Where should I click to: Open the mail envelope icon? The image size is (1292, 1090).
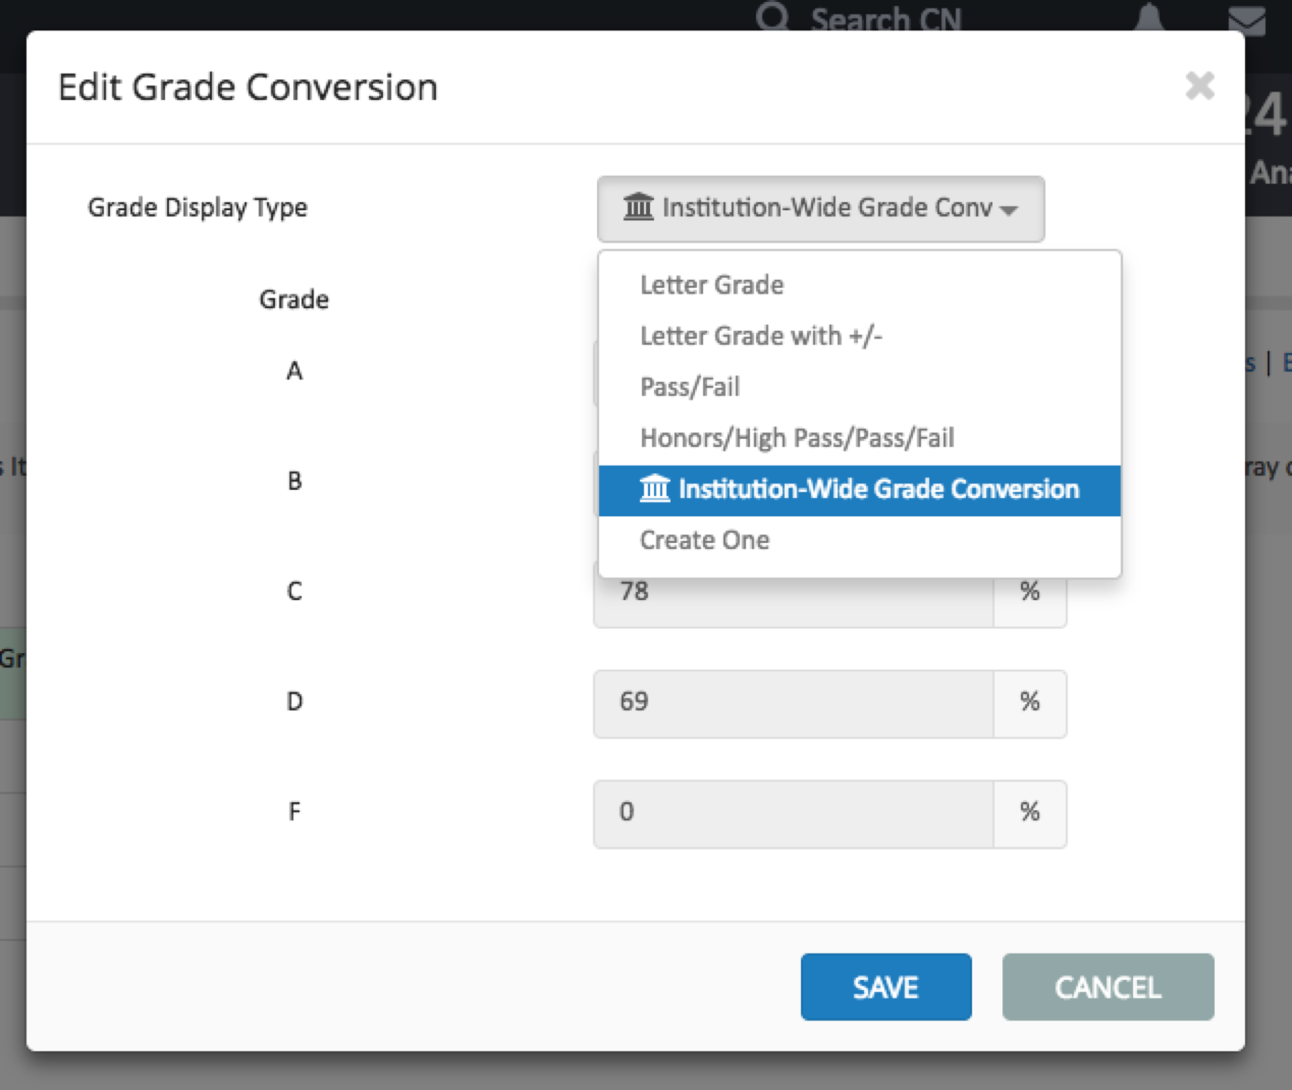pos(1247,21)
